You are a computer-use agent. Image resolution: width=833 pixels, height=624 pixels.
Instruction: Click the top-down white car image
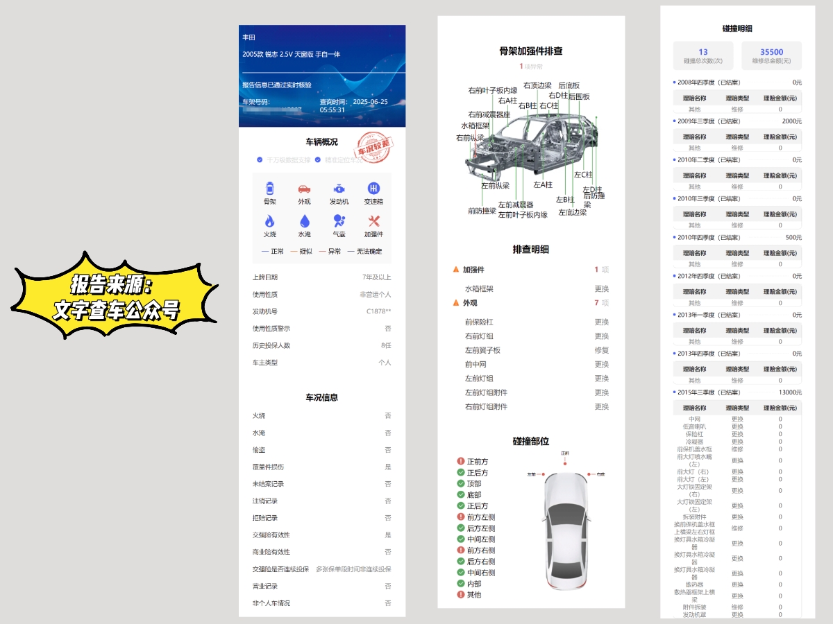click(565, 530)
